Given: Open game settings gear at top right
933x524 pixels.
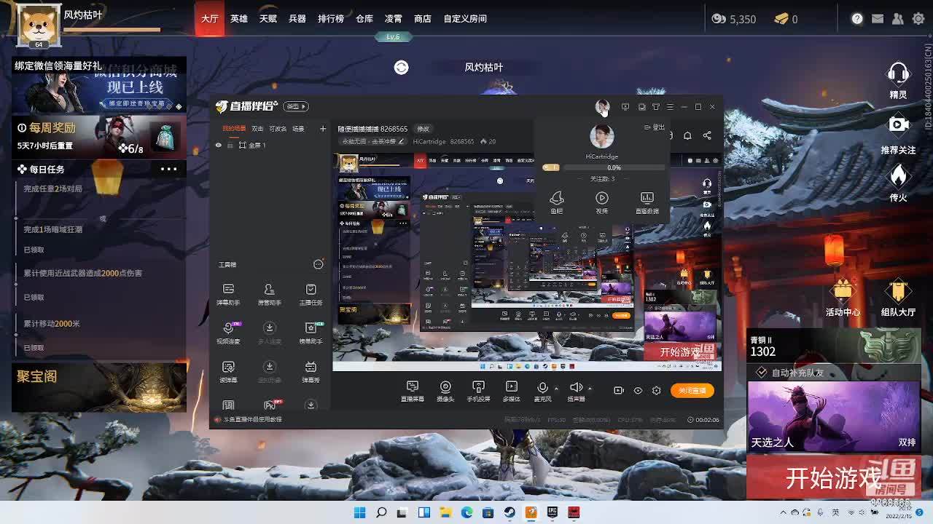Looking at the screenshot, I should [x=918, y=19].
